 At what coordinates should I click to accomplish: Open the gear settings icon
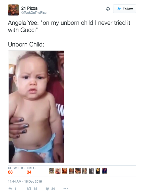click(108, 9)
